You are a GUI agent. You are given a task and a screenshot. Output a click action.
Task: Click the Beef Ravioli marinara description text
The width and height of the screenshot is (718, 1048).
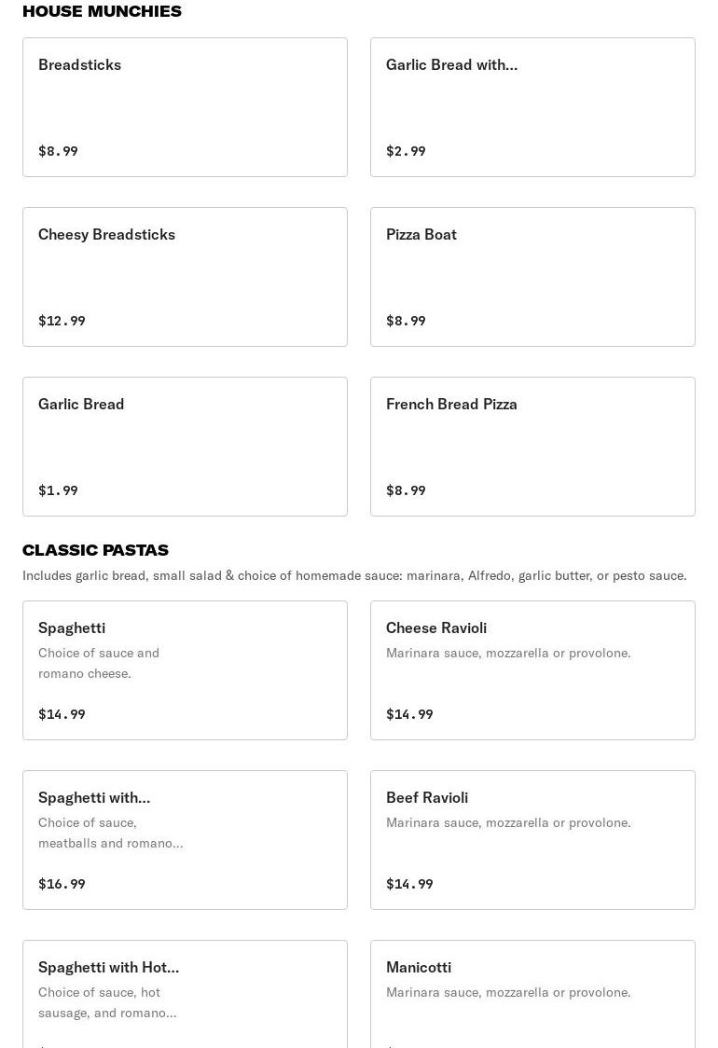pos(508,822)
